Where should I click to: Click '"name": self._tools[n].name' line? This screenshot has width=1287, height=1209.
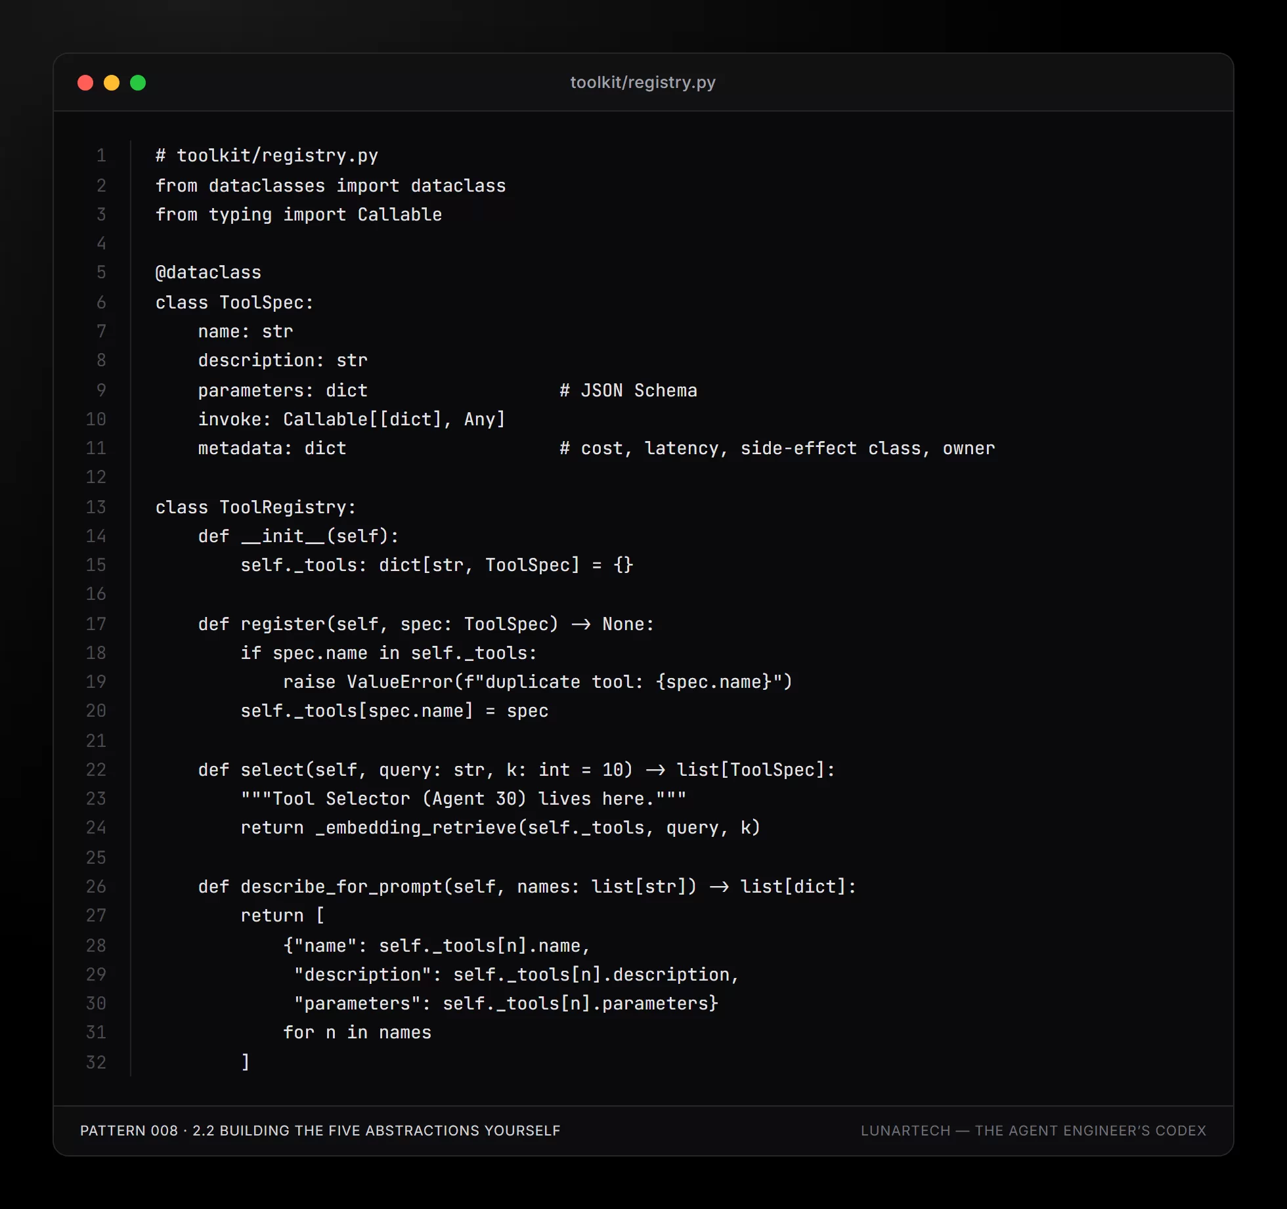tap(437, 946)
